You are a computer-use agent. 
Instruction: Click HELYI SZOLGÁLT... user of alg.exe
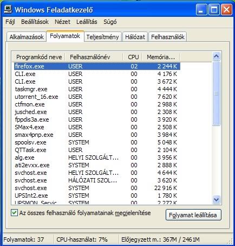pyautogui.click(x=93, y=157)
